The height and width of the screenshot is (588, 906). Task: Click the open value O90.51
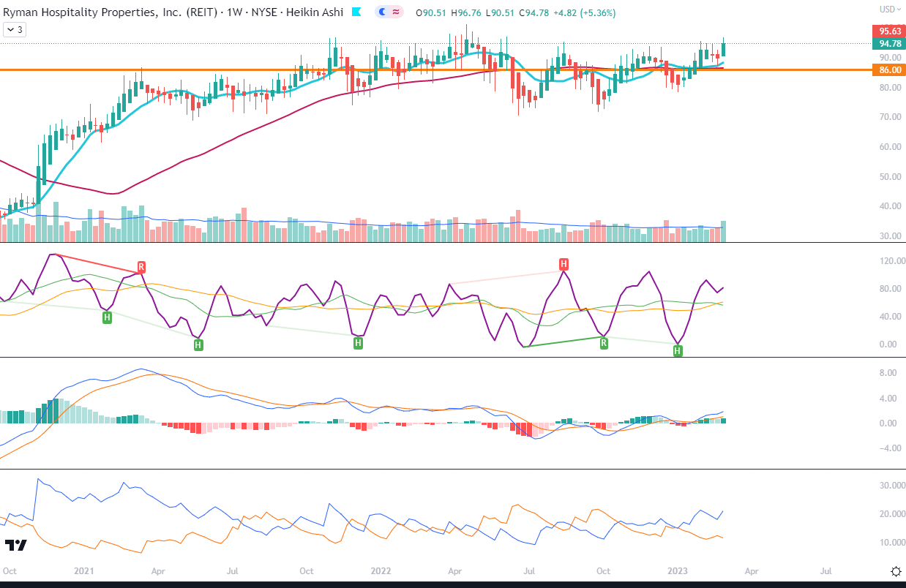point(431,13)
